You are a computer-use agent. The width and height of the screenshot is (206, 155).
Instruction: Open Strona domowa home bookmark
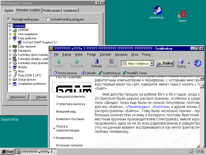(65, 73)
